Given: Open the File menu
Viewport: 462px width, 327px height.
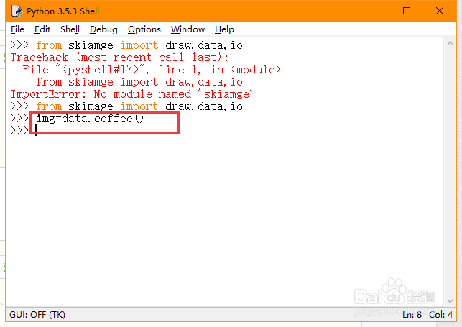Looking at the screenshot, I should pos(17,29).
